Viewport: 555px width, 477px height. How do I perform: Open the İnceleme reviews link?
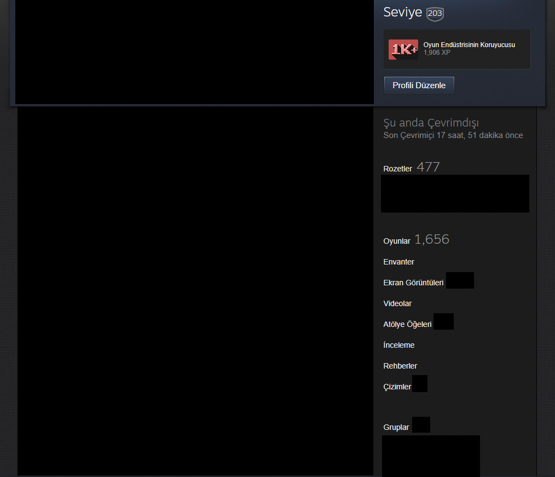(399, 345)
